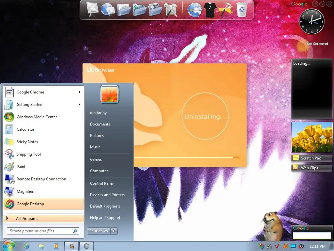Click the blue monitor tray icon

tap(293, 246)
